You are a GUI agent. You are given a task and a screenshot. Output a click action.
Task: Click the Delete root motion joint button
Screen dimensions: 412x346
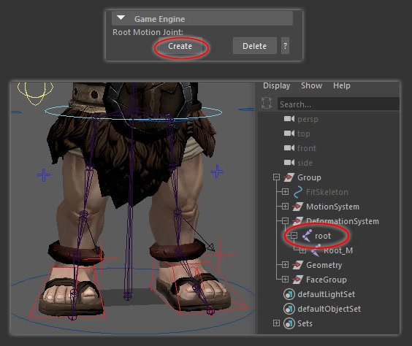tap(254, 46)
